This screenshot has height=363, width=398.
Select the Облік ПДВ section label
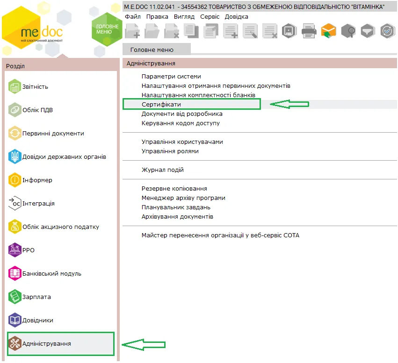pyautogui.click(x=37, y=110)
